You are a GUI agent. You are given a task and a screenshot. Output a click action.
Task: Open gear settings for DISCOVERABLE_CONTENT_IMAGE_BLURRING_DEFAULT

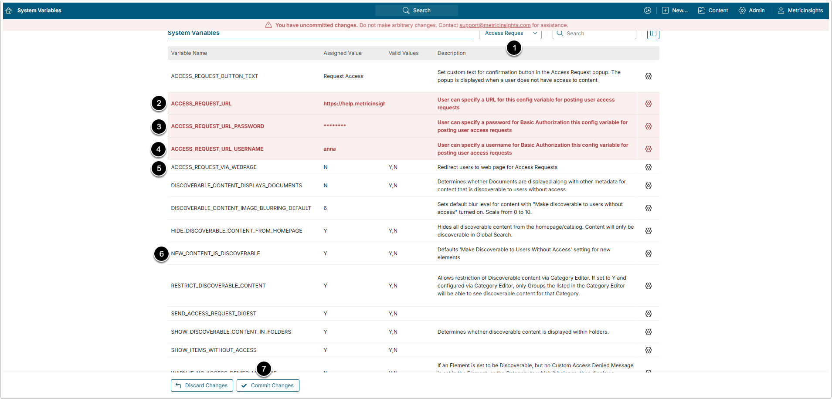[x=648, y=208]
